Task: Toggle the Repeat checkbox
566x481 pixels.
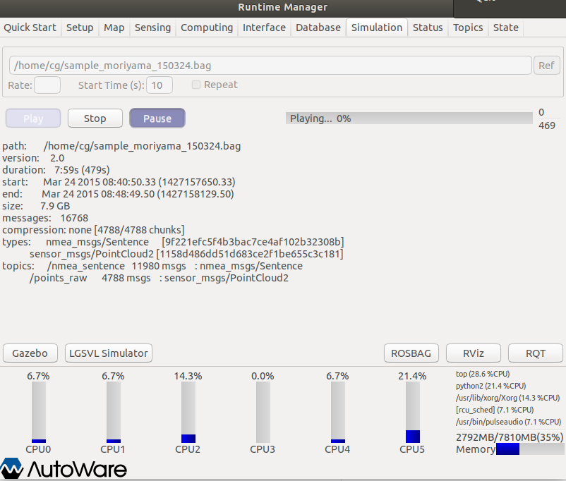Action: tap(196, 85)
